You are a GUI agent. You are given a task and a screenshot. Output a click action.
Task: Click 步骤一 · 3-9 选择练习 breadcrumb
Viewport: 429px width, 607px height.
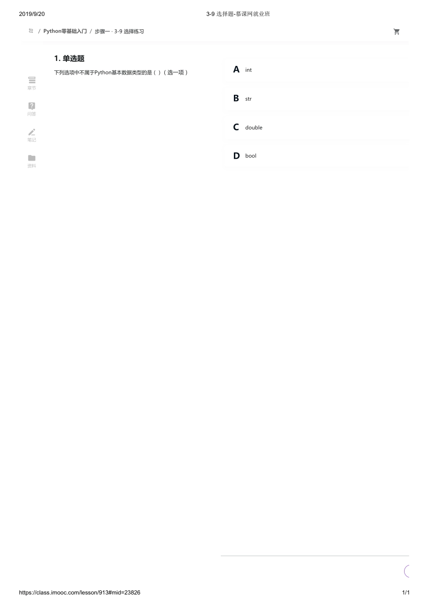coord(119,32)
